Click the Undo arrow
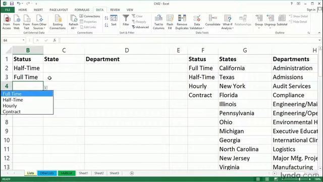This screenshot has height=182, width=323. pos(19,4)
